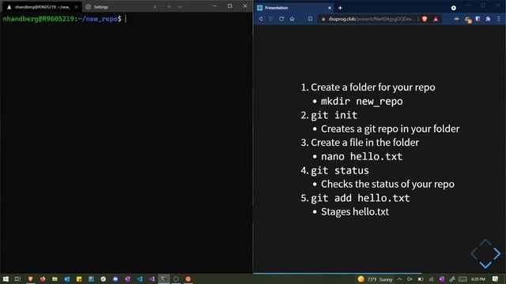
Task: Open Visual Studio from taskbar
Action: pos(152,278)
